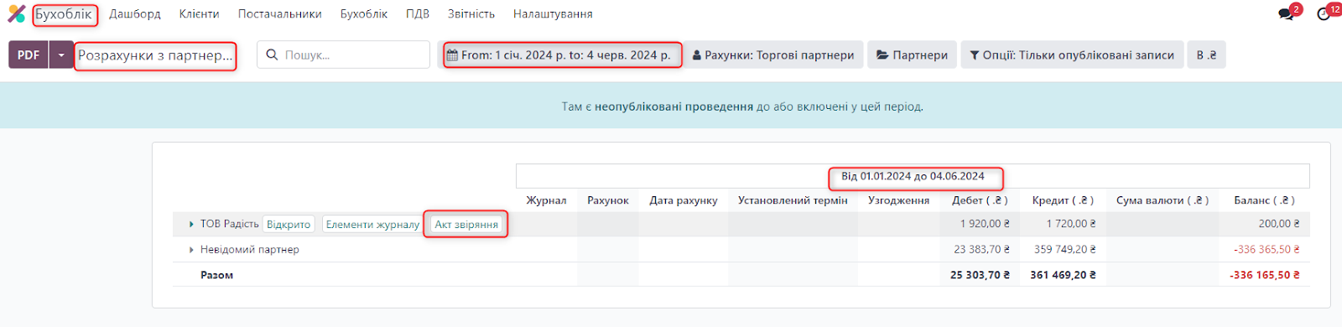Image resolution: width=1342 pixels, height=327 pixels.
Task: Open the Бухоблік menu item next to Постачальники
Action: click(364, 14)
